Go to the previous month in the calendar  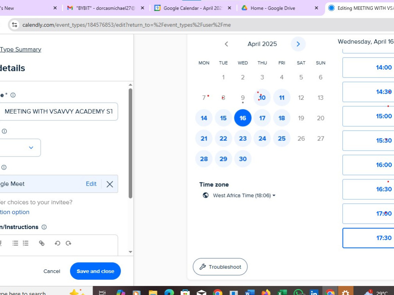(226, 44)
